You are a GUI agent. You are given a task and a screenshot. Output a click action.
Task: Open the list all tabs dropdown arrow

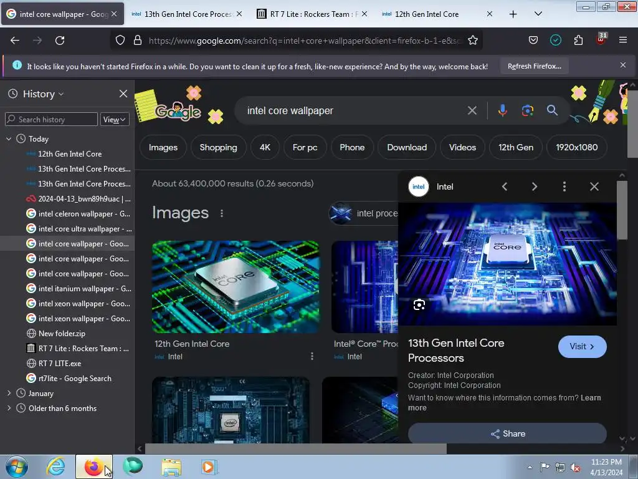click(x=538, y=14)
